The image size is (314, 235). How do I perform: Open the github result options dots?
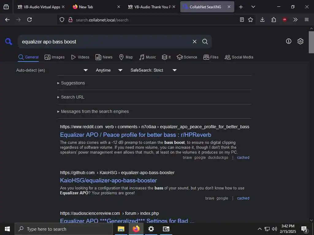pos(232,198)
